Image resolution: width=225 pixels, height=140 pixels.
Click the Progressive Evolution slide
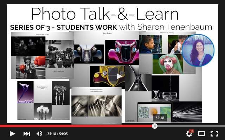coord(96,106)
